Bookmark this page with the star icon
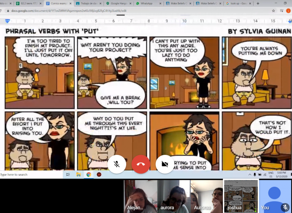The width and height of the screenshot is (292, 213). point(273,11)
